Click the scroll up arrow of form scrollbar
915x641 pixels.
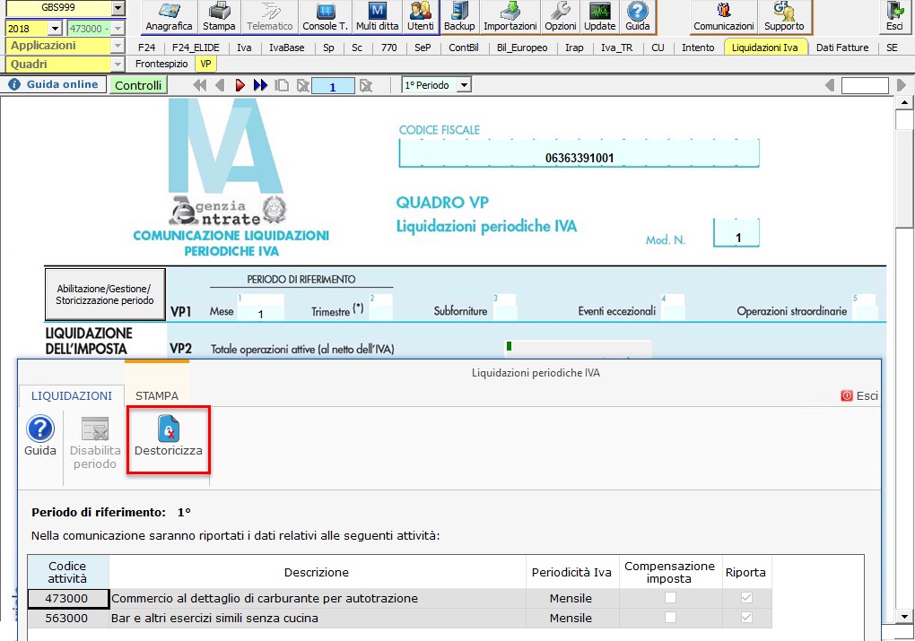pos(904,103)
